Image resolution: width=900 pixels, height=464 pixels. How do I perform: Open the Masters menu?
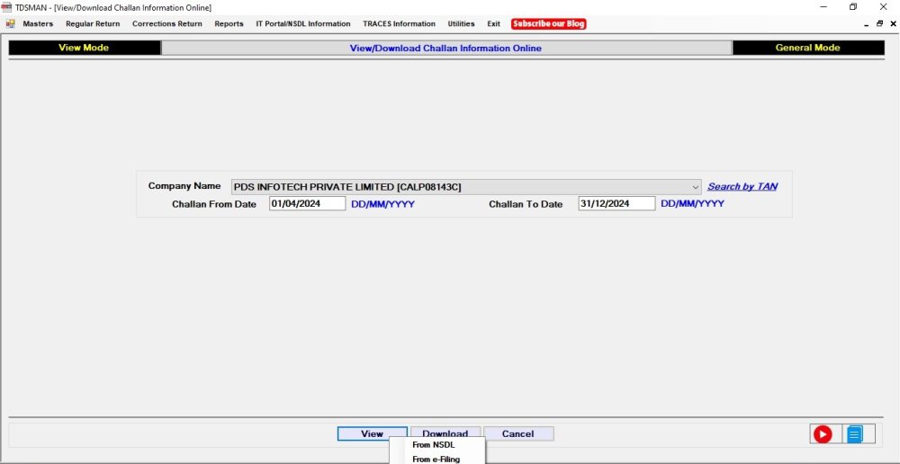pos(38,23)
